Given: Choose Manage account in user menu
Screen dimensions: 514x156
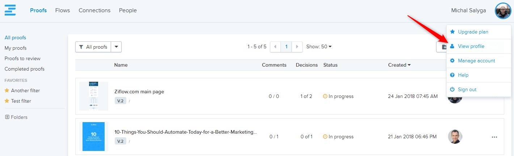Looking at the screenshot, I should (x=476, y=61).
